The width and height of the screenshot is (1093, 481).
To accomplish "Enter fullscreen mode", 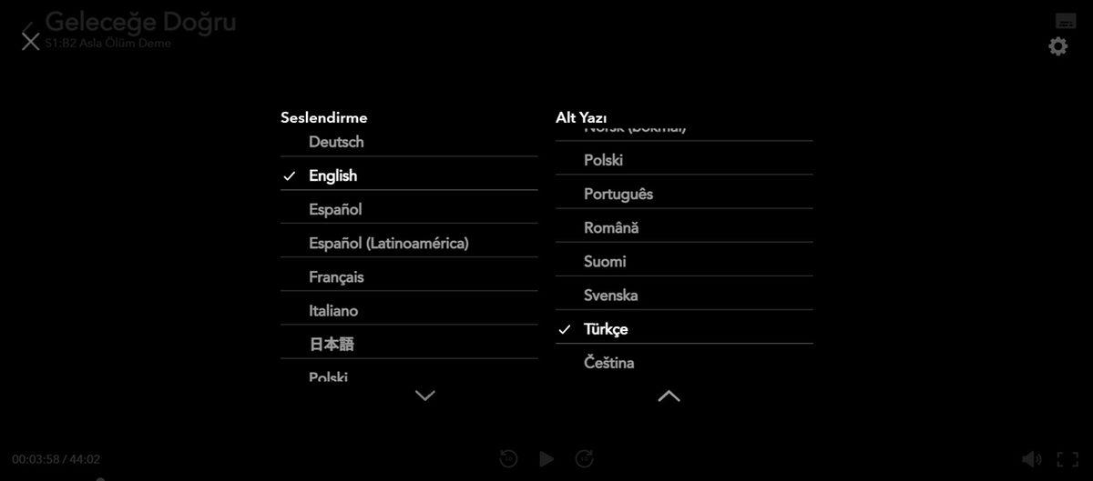I will click(x=1067, y=459).
